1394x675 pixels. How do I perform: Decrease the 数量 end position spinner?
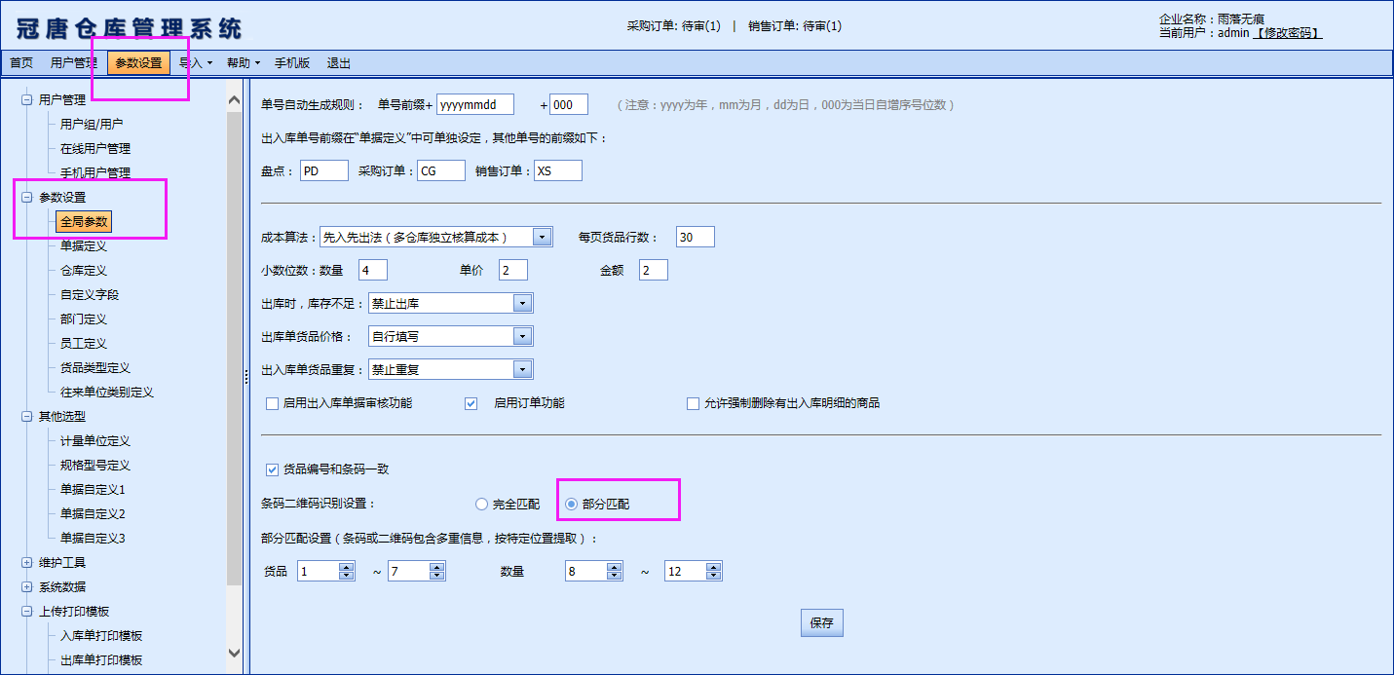pos(714,577)
